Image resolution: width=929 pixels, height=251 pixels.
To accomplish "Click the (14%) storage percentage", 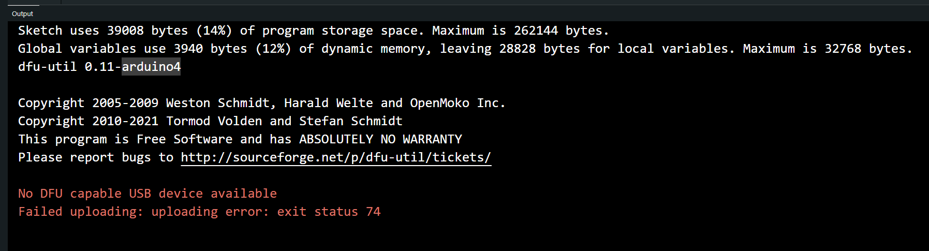I will (x=214, y=31).
